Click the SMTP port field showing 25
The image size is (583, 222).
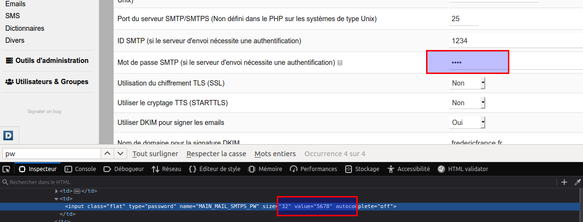click(464, 19)
